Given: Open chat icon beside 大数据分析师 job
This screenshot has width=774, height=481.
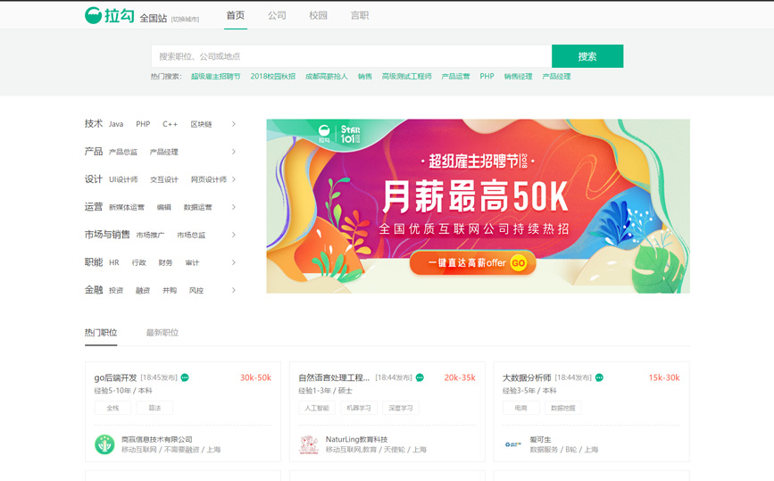Looking at the screenshot, I should [x=599, y=377].
